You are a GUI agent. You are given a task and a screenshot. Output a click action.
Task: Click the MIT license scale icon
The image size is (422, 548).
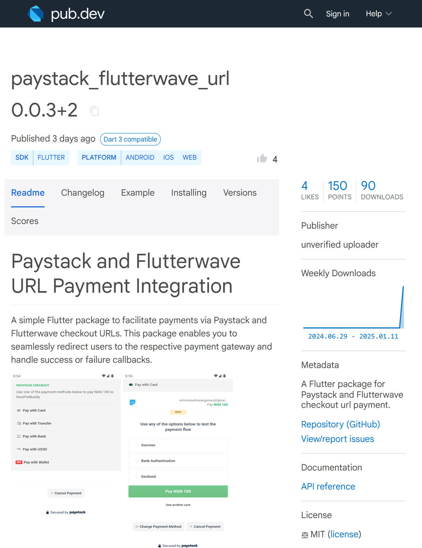coord(305,535)
